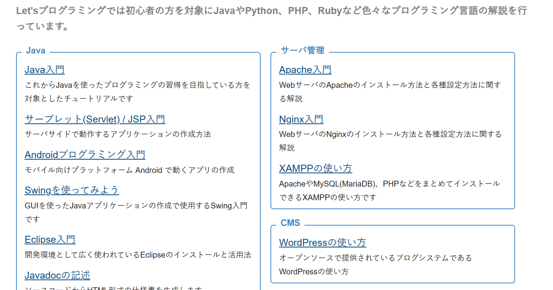This screenshot has height=290, width=553.
Task: Open Androidプログラミング入門 link
Action: (x=85, y=155)
